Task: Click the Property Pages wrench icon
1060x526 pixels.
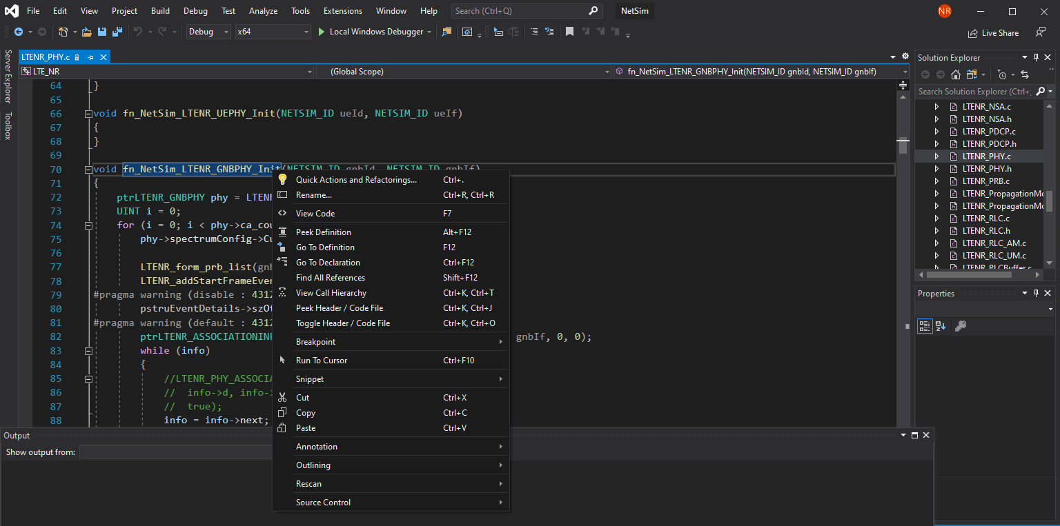Action: click(960, 326)
